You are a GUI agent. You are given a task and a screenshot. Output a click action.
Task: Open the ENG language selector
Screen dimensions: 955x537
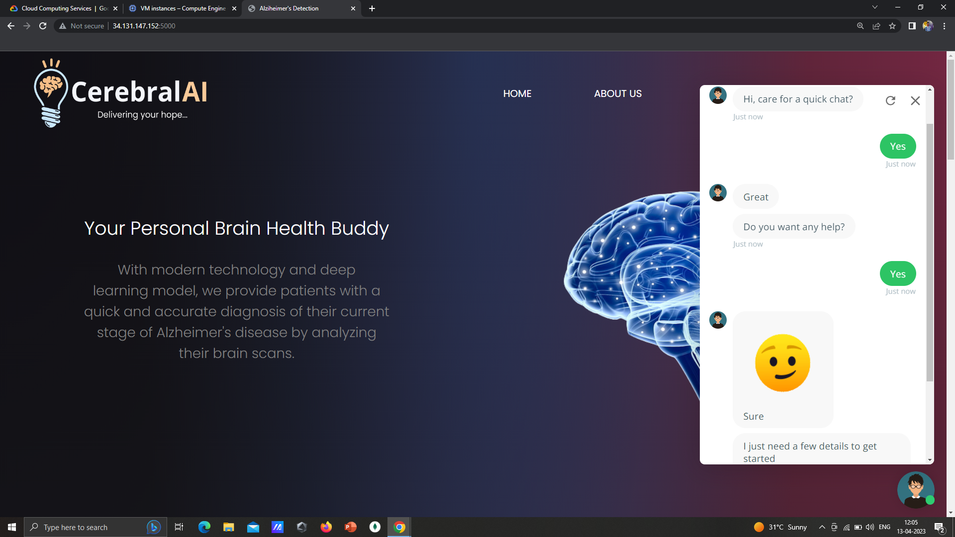point(884,527)
